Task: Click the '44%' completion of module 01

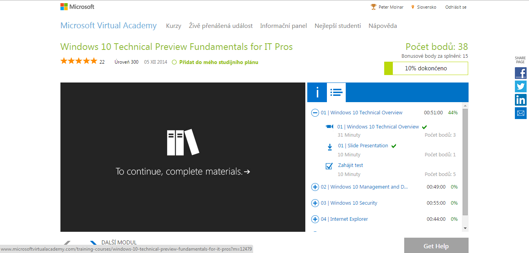Action: pyautogui.click(x=453, y=113)
